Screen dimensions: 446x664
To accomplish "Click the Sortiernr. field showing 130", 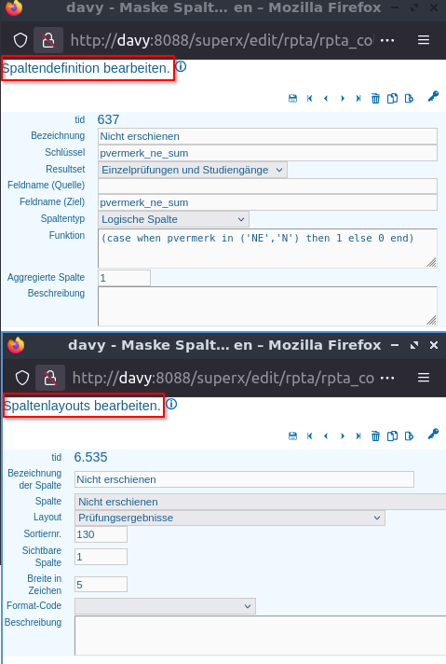I will tap(101, 534).
